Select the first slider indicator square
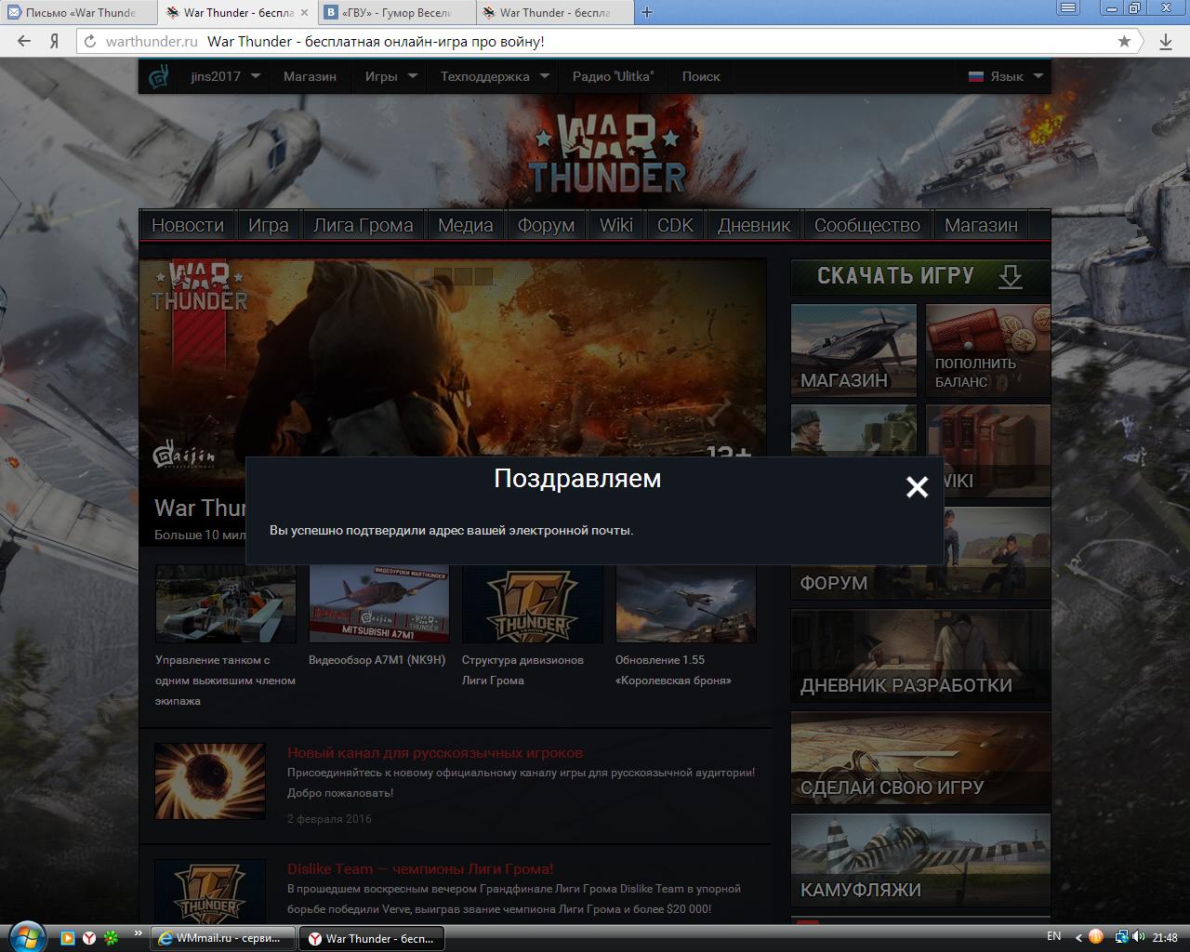The image size is (1190, 952). click(x=424, y=276)
